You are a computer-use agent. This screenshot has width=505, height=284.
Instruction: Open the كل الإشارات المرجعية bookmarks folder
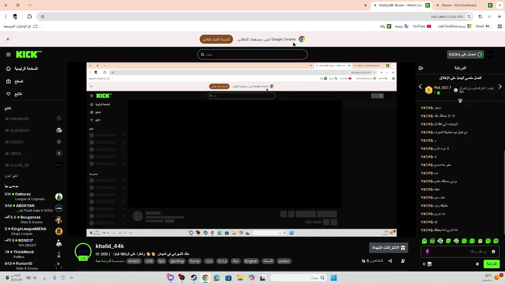[21, 26]
